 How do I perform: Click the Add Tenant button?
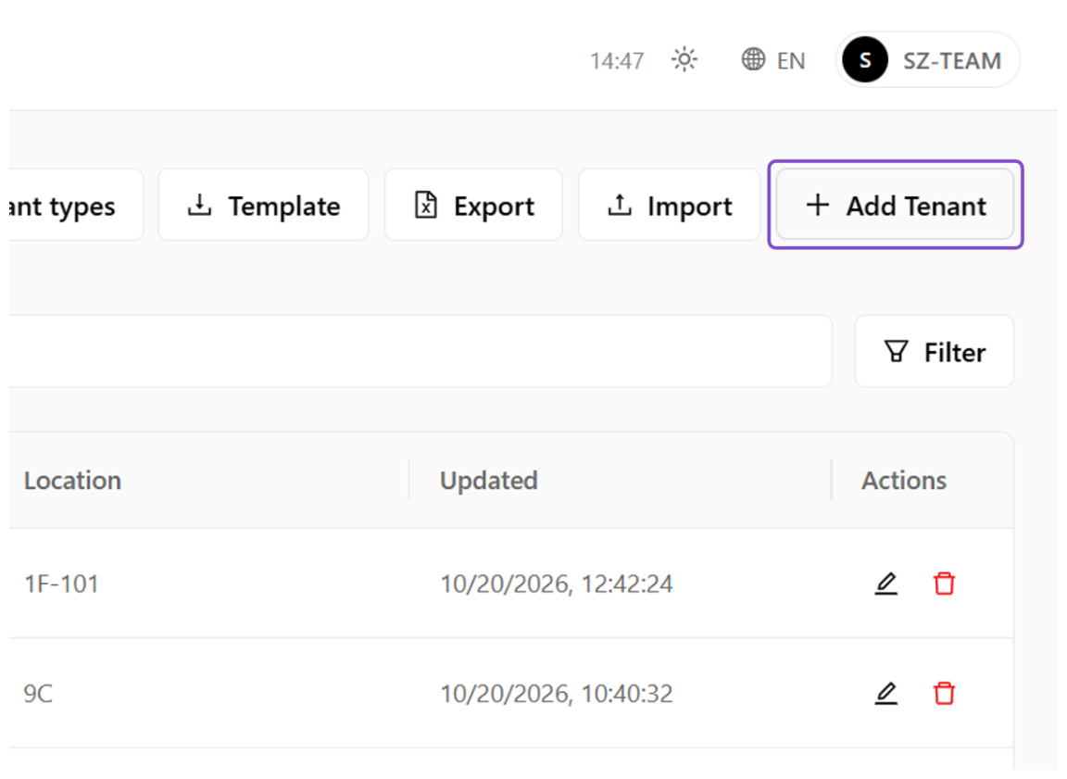coord(896,205)
